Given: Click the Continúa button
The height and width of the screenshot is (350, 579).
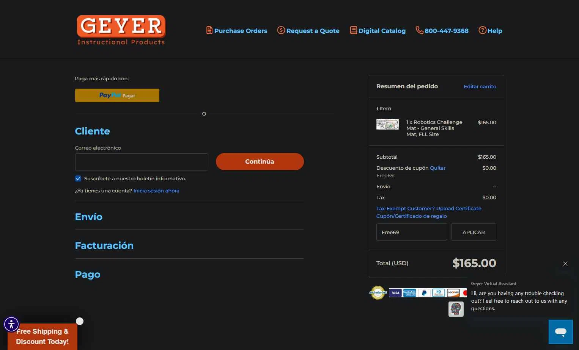Looking at the screenshot, I should click(260, 161).
